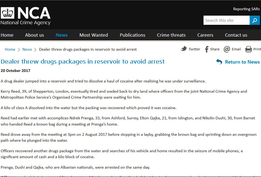Click the printer icon
Viewport: 261px width, 177px height.
pyautogui.click(x=248, y=49)
